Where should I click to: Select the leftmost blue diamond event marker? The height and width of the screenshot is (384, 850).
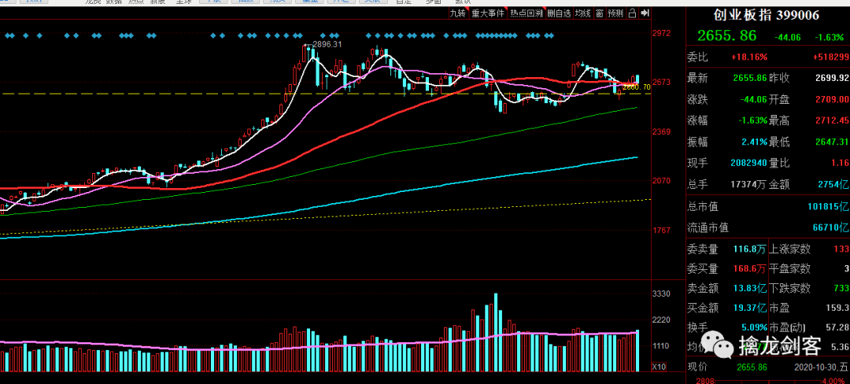click(x=8, y=35)
